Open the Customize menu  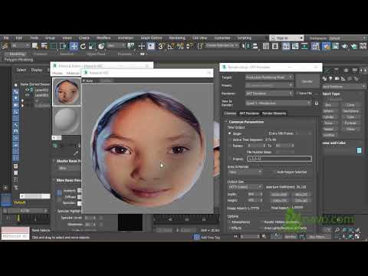pyautogui.click(x=222, y=38)
